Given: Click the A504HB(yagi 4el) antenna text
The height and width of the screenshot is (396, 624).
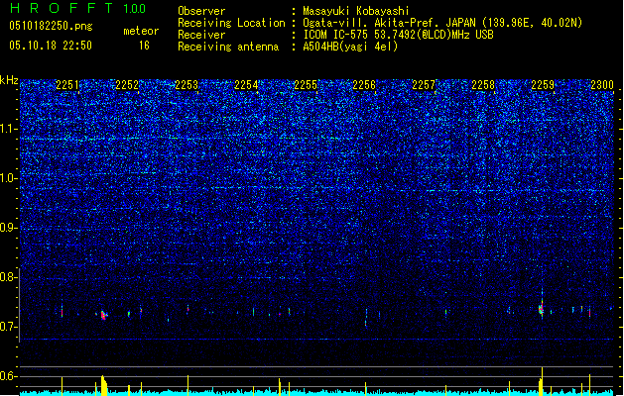Looking at the screenshot, I should (350, 47).
